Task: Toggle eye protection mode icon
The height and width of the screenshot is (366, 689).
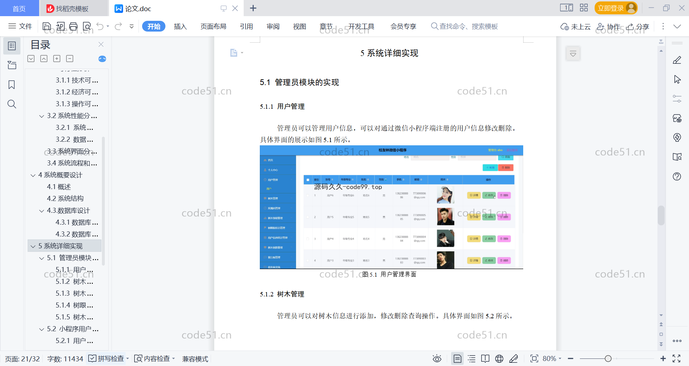Action: coord(437,358)
